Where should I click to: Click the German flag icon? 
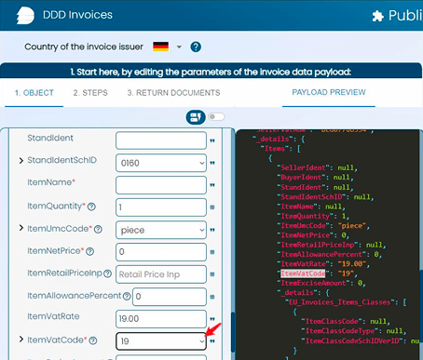[161, 47]
